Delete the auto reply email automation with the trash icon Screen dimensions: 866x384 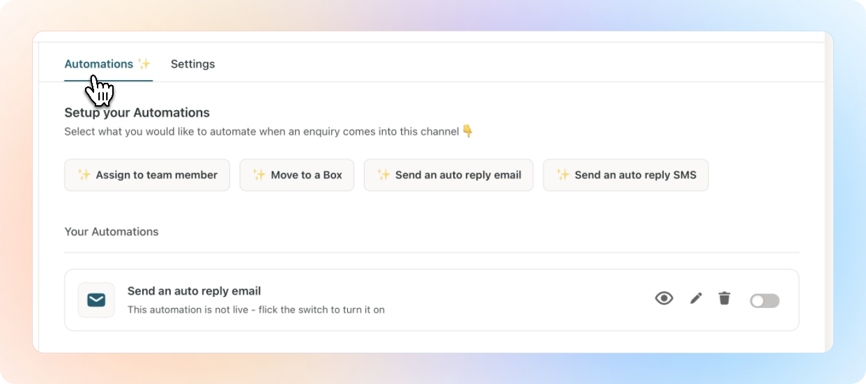pyautogui.click(x=724, y=298)
